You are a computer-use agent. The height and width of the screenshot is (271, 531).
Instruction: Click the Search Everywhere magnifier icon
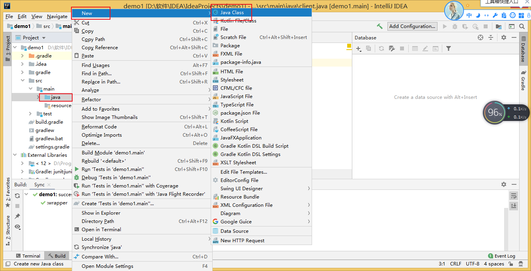click(522, 26)
